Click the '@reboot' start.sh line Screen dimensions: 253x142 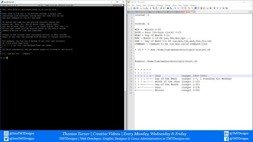[166, 62]
